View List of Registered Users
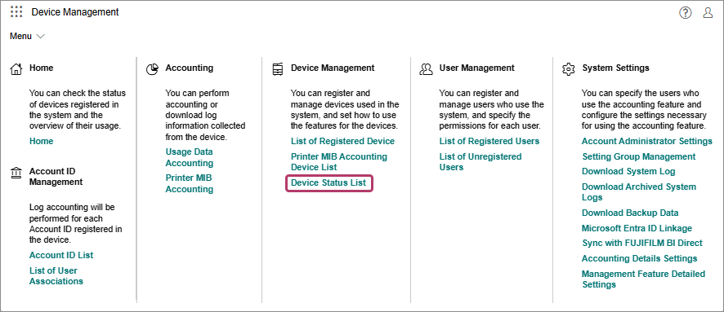This screenshot has width=724, height=312. click(x=489, y=141)
